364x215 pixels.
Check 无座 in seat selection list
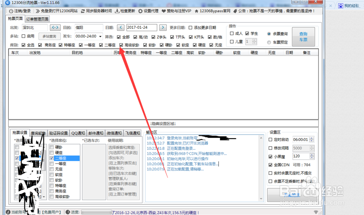click(x=52, y=169)
